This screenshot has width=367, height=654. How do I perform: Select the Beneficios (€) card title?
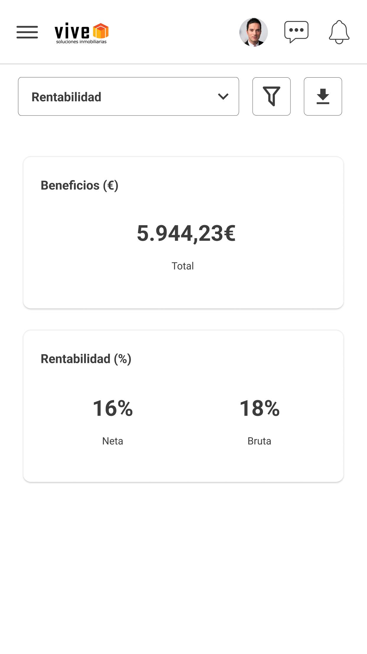tap(79, 185)
